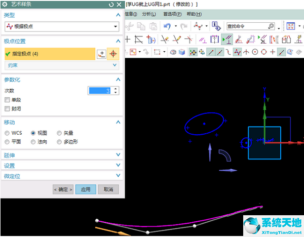Viewport: 304px width, 237px height.
Task: Open the undo history dropdown arrow
Action: (176, 26)
